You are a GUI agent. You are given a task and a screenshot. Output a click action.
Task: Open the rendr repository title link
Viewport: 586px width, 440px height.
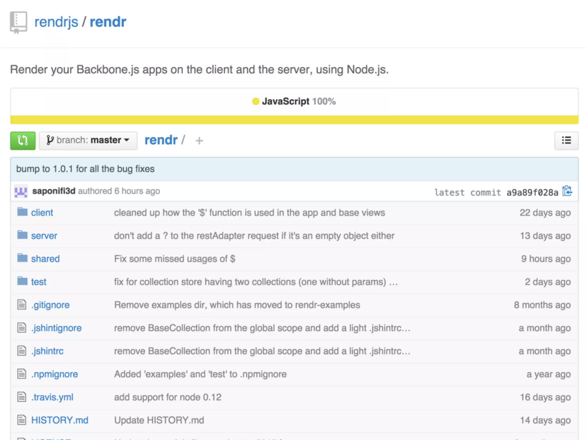108,22
